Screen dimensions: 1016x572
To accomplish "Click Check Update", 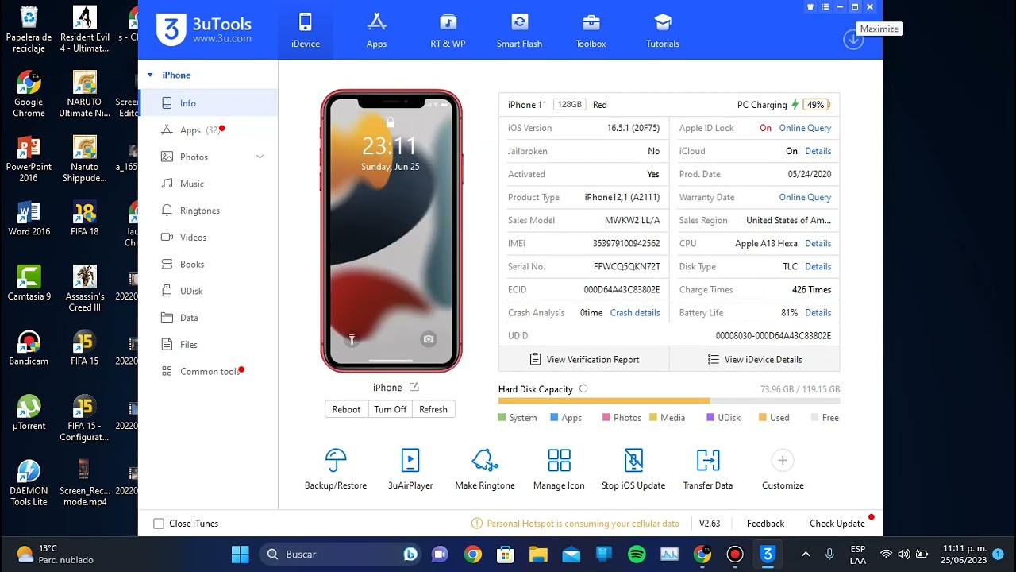I will 837,524.
